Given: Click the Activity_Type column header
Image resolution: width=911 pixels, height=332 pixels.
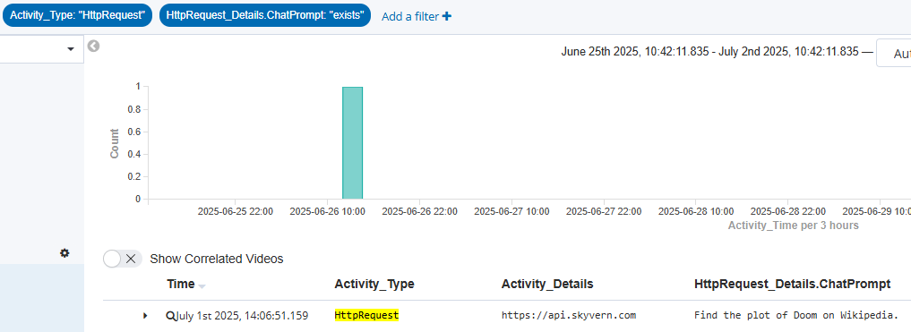Looking at the screenshot, I should click(x=374, y=284).
